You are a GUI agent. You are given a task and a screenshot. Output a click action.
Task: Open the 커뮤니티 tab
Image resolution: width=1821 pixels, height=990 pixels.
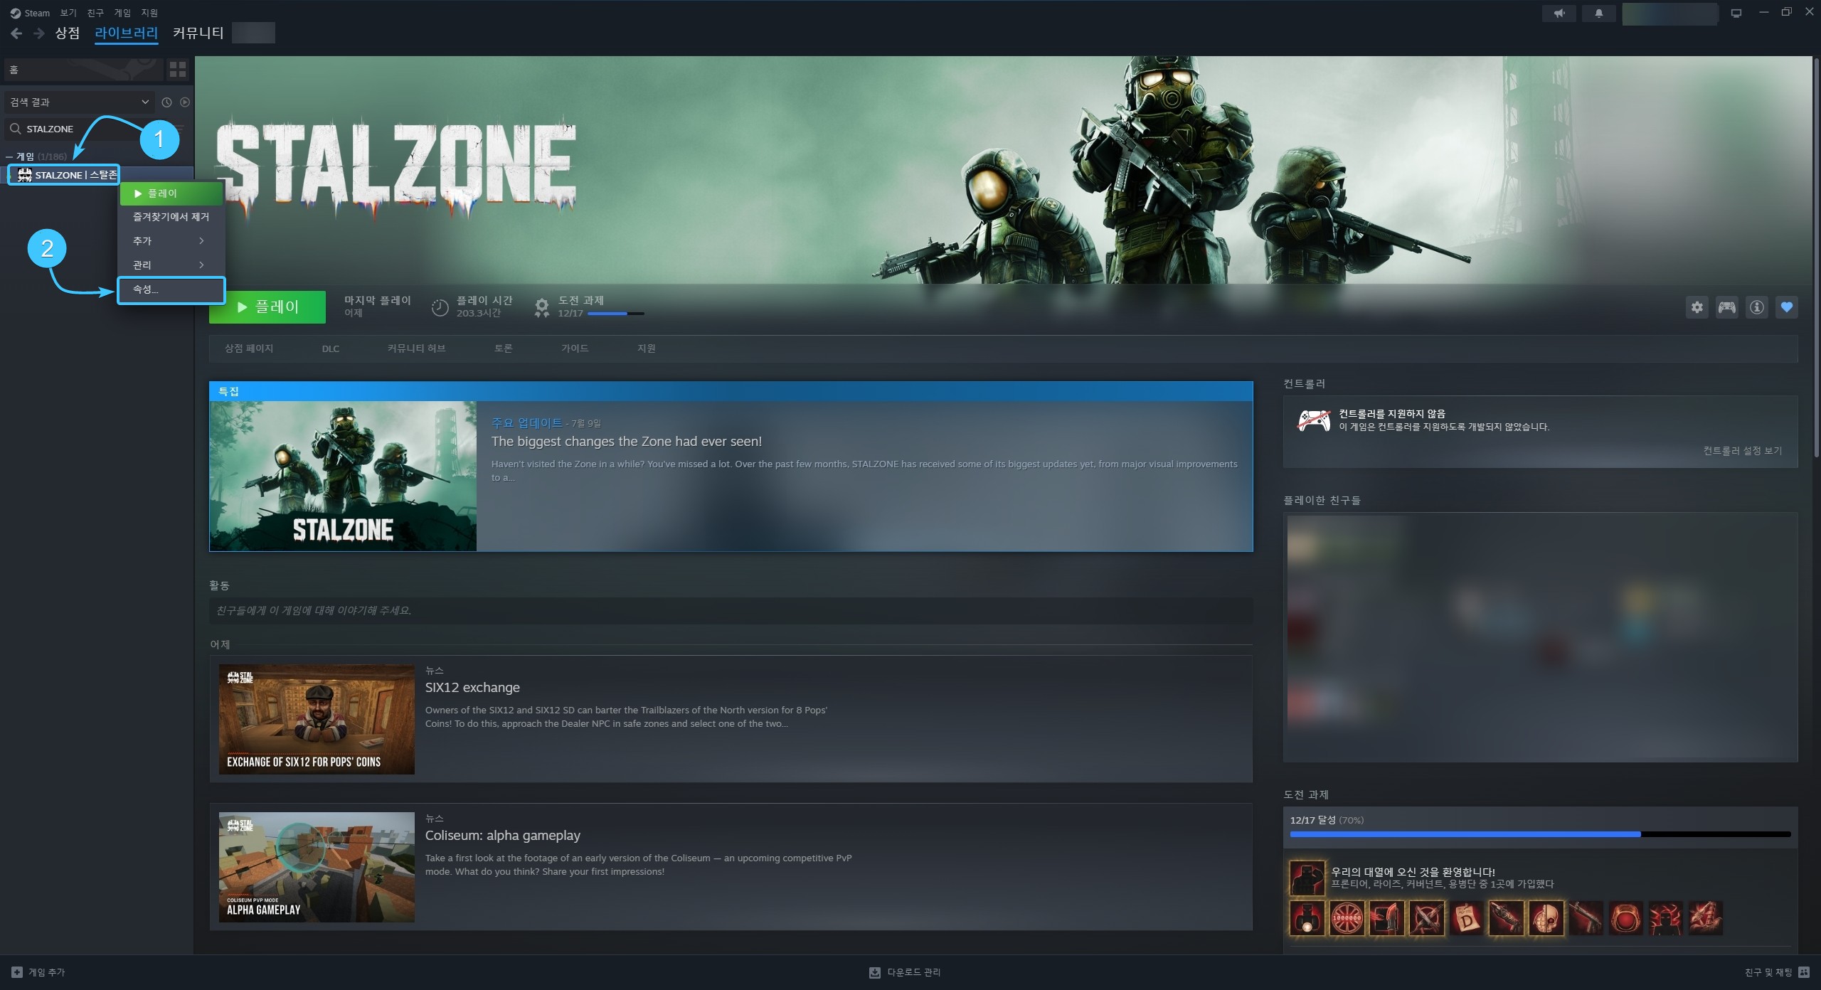198,33
